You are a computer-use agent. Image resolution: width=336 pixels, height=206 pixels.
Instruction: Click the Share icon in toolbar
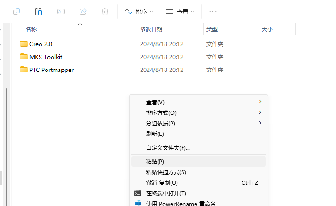pos(83,12)
